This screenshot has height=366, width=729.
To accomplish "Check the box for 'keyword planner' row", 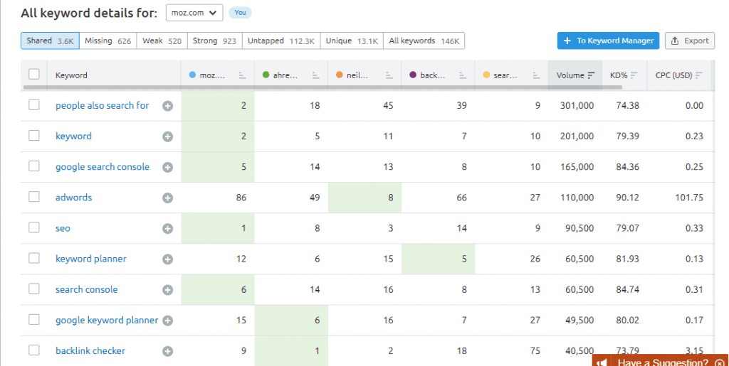I will tap(34, 259).
